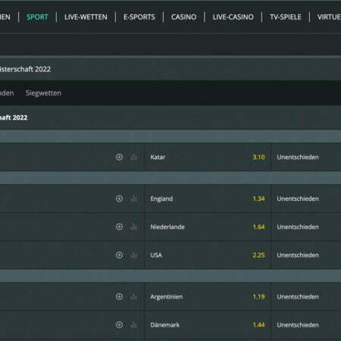Screen dimensions: 341x341
Task: Go to LIVE-WETTEN section
Action: point(86,17)
